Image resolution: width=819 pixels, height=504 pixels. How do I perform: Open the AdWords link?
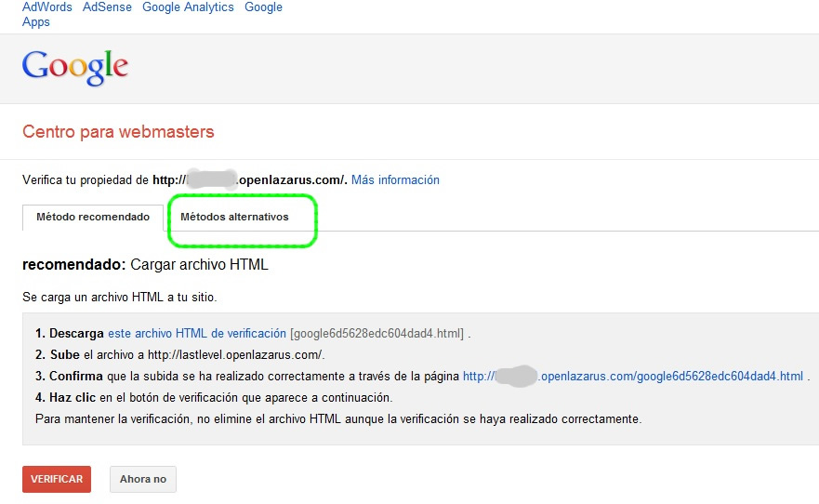click(47, 7)
